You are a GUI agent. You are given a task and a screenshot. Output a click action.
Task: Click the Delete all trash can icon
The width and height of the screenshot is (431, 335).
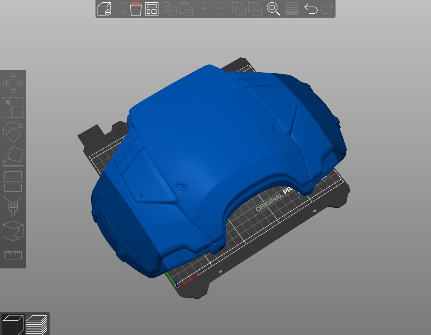[136, 9]
